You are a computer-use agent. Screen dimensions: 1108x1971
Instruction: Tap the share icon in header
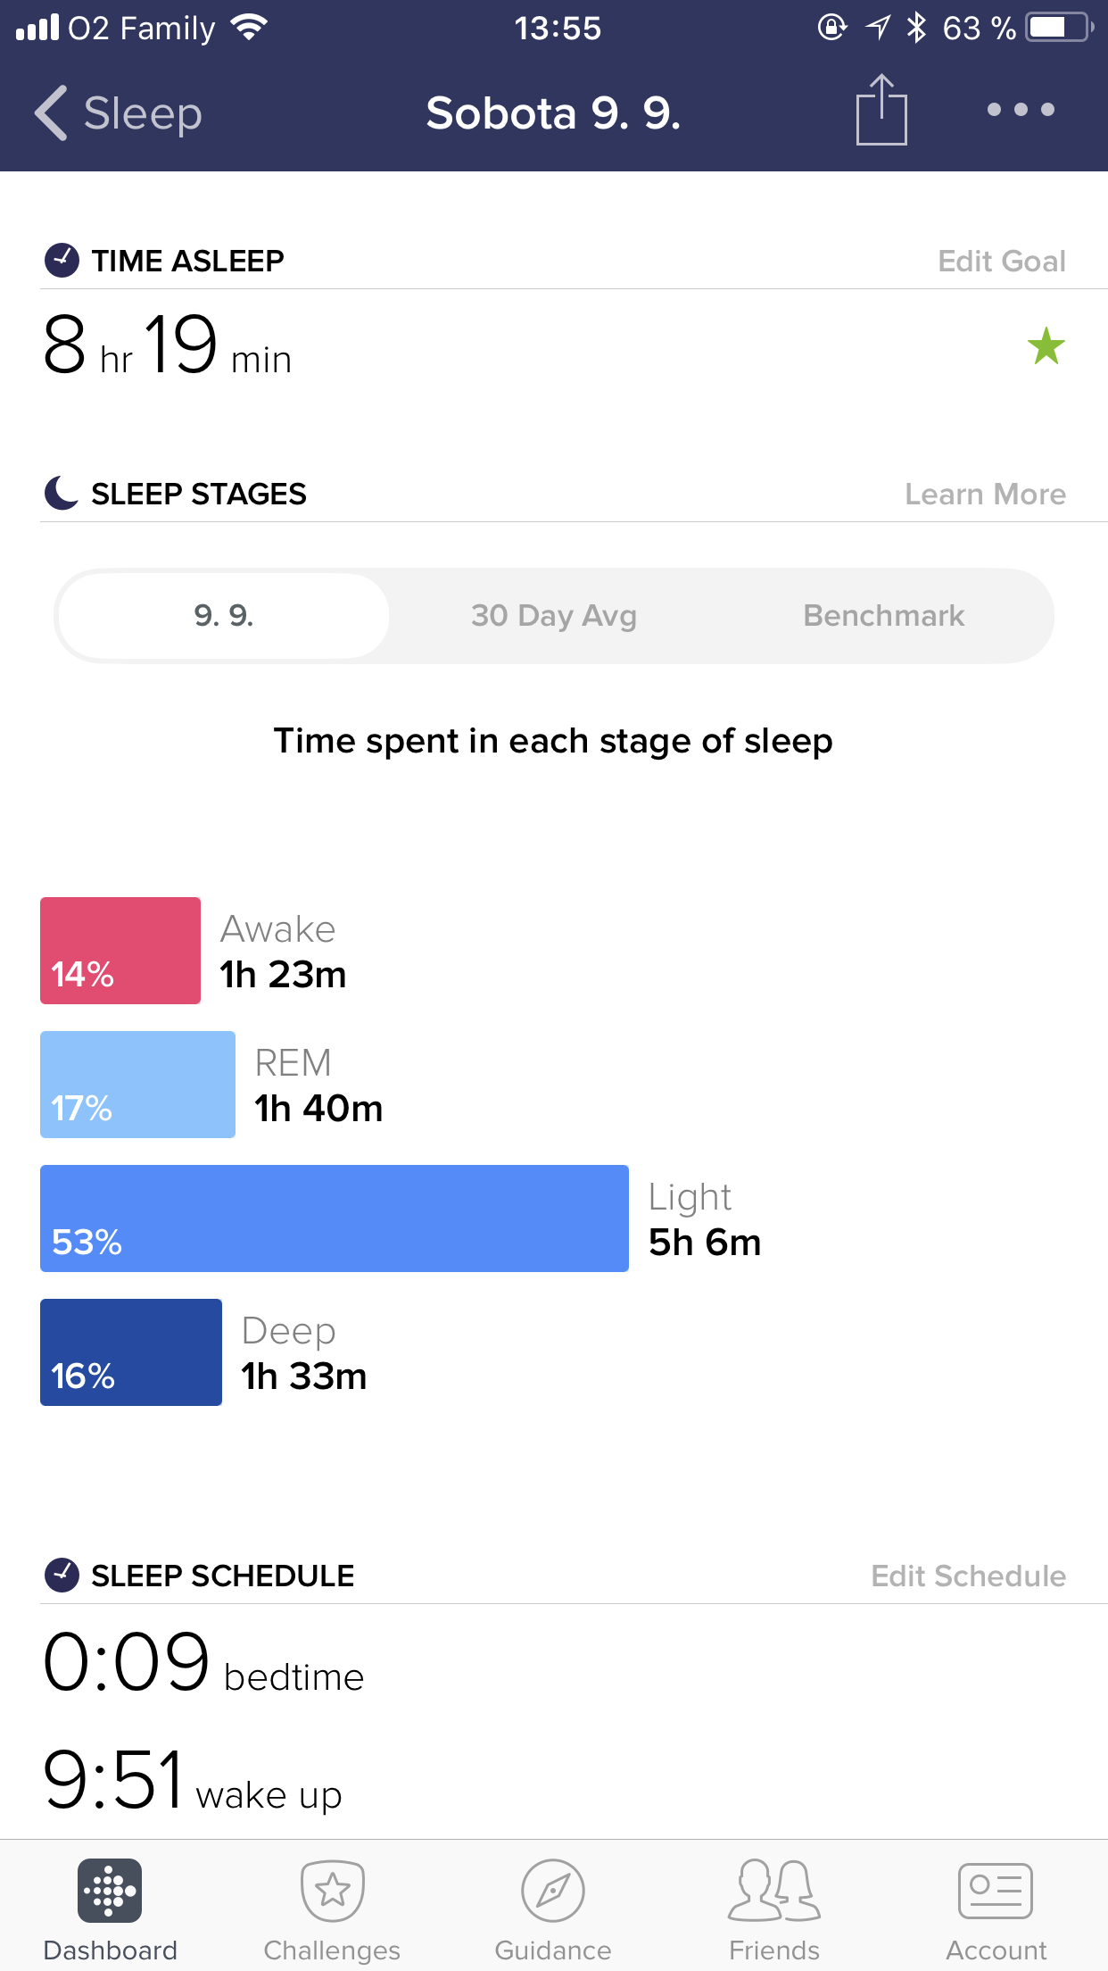[x=881, y=111]
